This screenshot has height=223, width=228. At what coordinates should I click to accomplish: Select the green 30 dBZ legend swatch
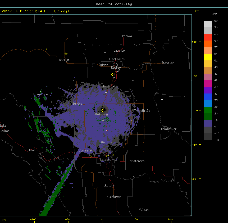pos(208,110)
